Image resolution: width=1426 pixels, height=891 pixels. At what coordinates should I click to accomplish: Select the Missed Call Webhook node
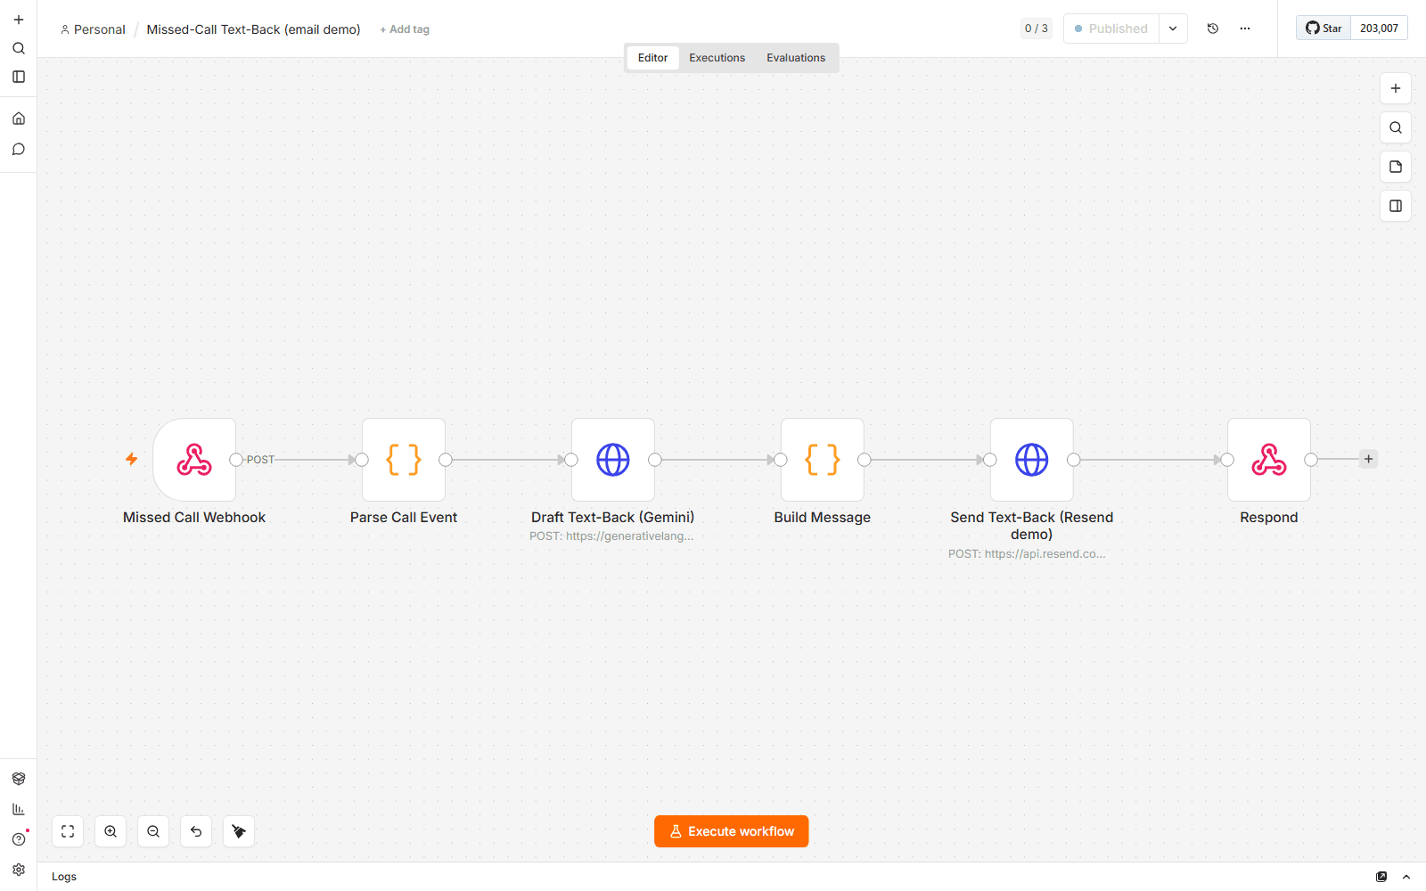tap(194, 460)
